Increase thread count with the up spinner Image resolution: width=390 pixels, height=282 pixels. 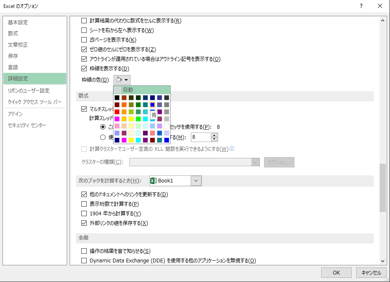[214, 135]
